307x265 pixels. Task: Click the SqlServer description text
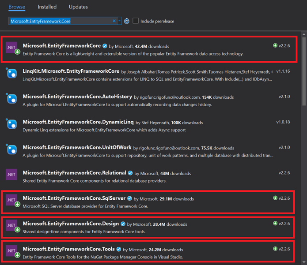(85, 206)
